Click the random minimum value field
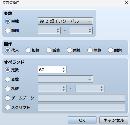This screenshot has height=125, width=130. coord(52,89)
